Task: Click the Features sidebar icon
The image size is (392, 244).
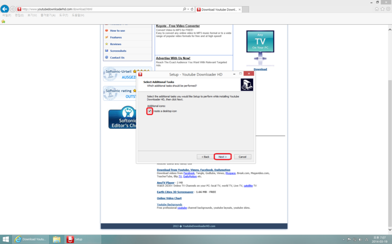Action: (x=107, y=37)
